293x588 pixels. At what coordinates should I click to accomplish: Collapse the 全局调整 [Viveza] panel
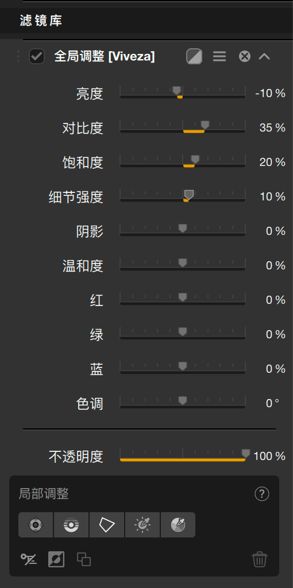[x=264, y=57]
